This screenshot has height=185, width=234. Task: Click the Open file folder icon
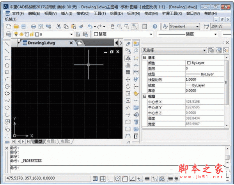[x=16, y=26]
